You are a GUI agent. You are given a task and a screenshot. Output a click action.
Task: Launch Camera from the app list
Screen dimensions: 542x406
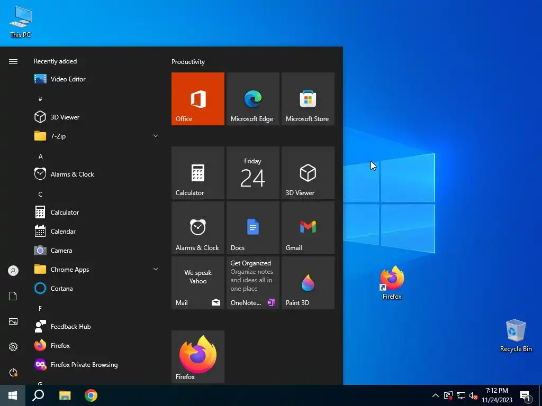(x=97, y=250)
